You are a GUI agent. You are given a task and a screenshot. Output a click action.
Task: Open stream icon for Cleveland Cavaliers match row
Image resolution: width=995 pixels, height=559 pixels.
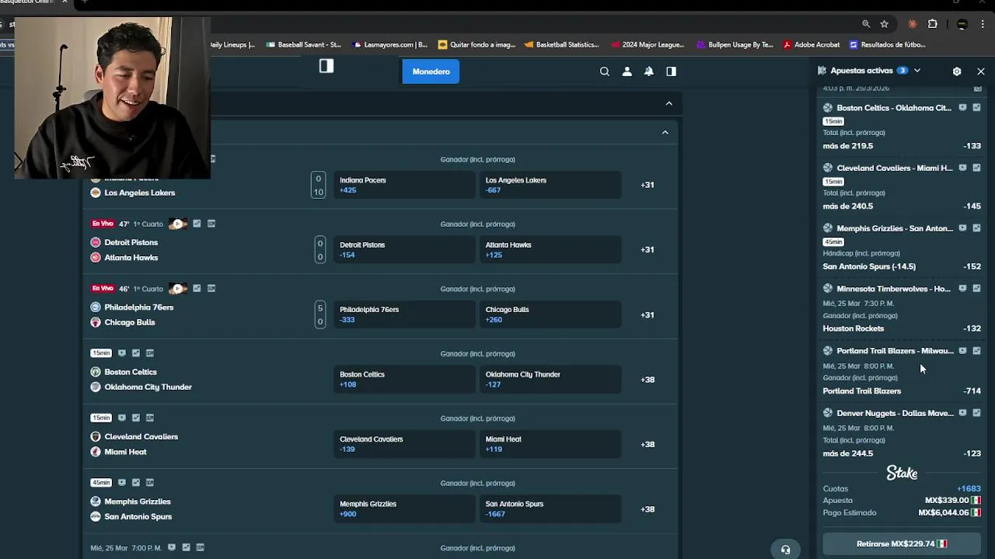coord(121,418)
